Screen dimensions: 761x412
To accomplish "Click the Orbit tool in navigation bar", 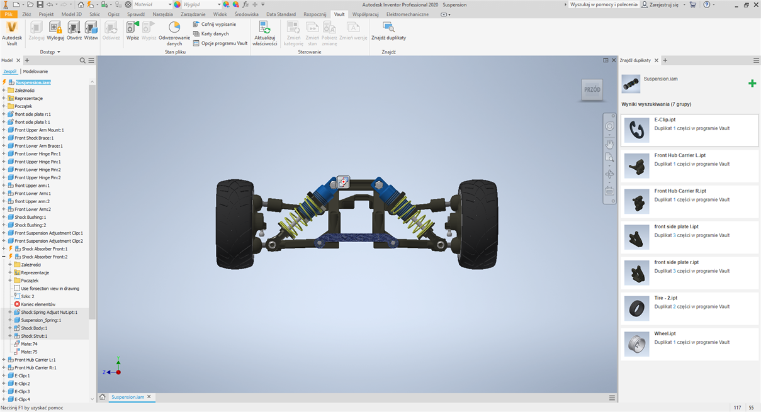I will pos(609,174).
